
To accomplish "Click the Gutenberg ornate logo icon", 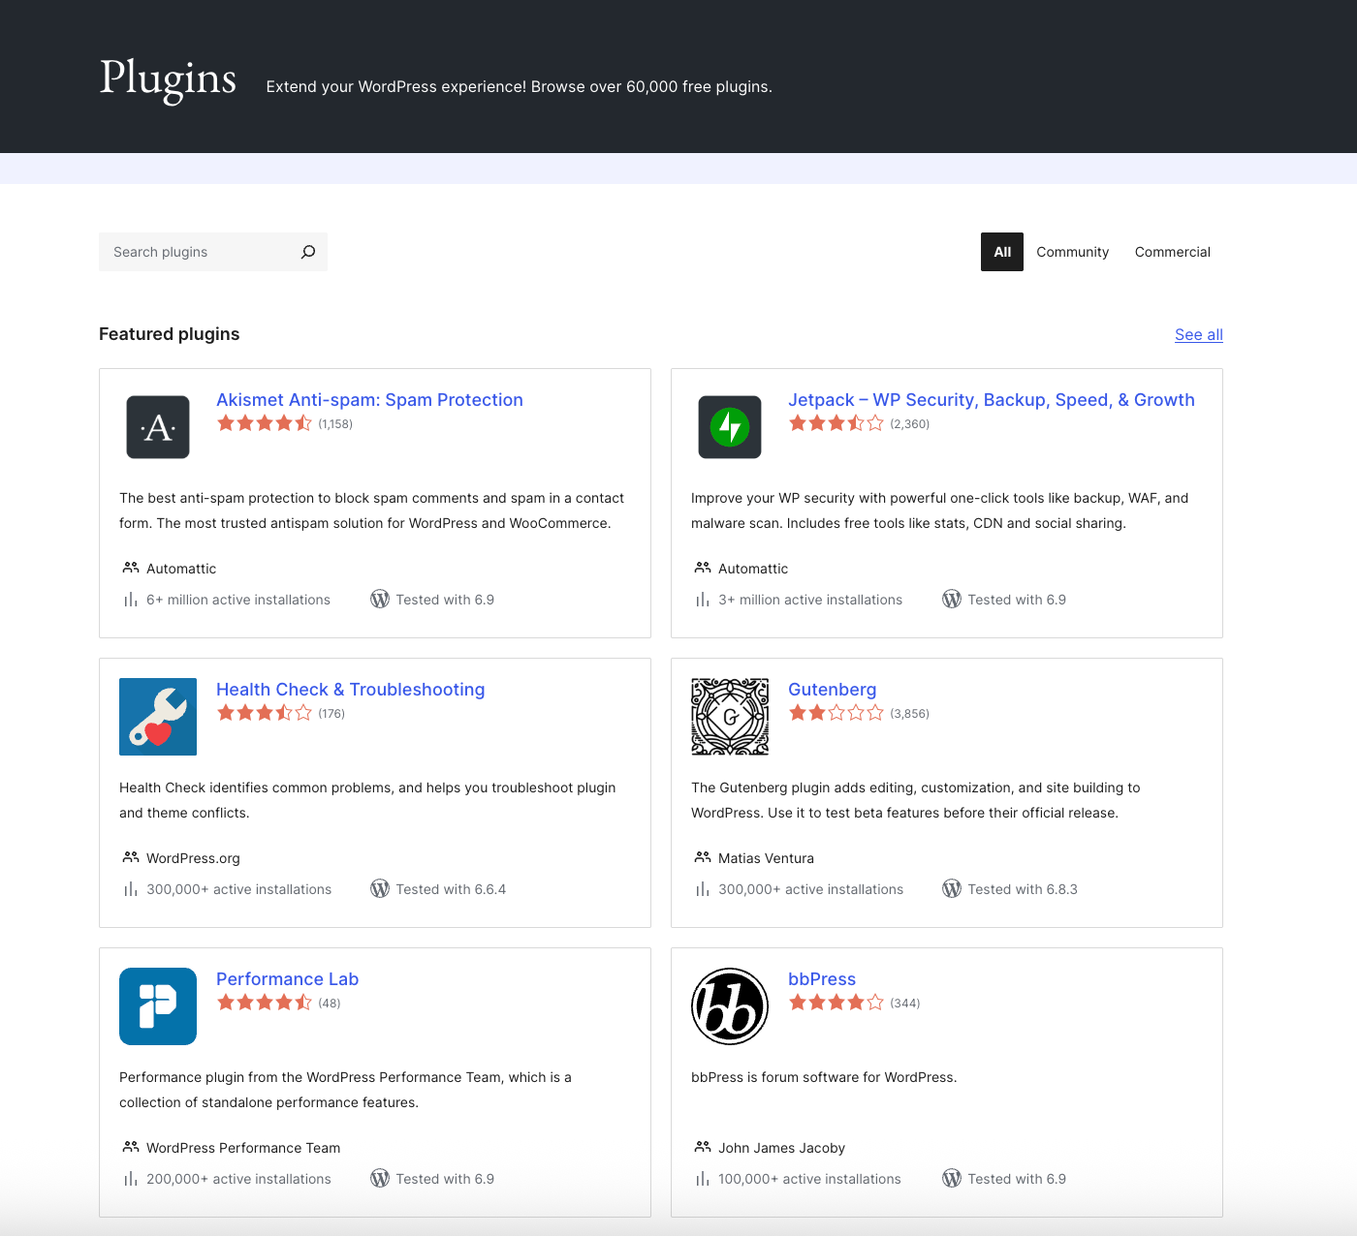I will (x=729, y=716).
